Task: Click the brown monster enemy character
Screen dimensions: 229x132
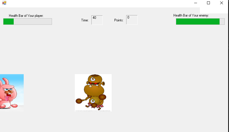Action: pyautogui.click(x=93, y=93)
